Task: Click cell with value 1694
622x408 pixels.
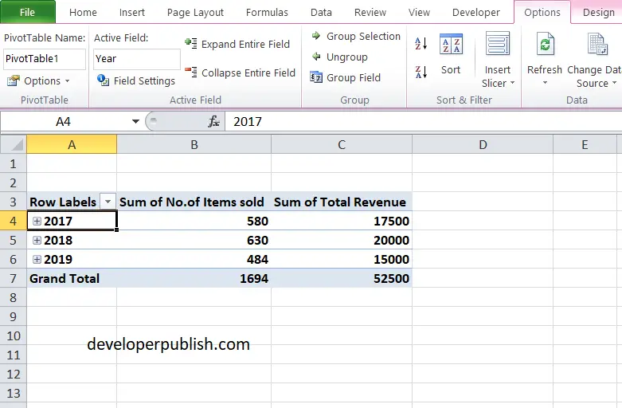Action: click(194, 278)
